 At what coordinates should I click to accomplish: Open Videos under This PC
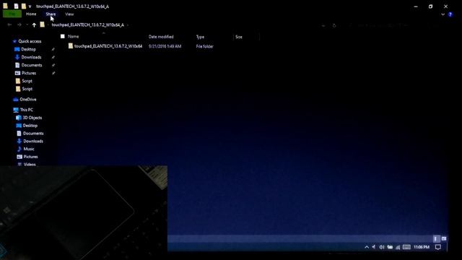(30, 164)
